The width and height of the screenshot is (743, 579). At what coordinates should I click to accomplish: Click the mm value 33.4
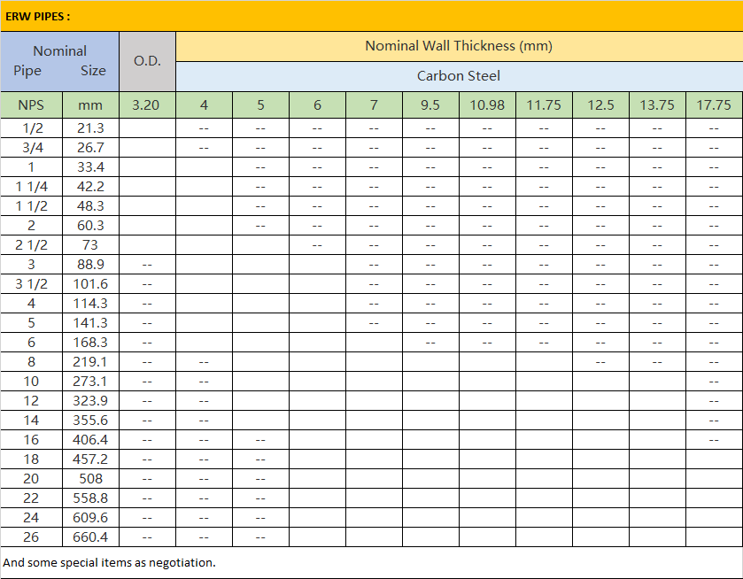(90, 166)
